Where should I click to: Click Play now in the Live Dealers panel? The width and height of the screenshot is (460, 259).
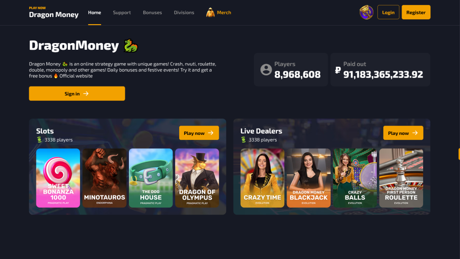tap(403, 133)
